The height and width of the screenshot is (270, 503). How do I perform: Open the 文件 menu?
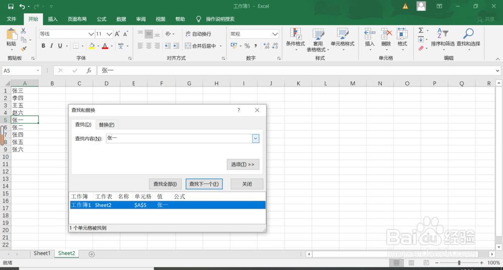click(x=12, y=19)
